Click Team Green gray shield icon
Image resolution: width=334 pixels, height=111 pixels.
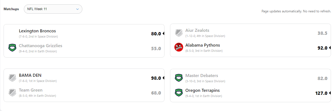coord(12,93)
